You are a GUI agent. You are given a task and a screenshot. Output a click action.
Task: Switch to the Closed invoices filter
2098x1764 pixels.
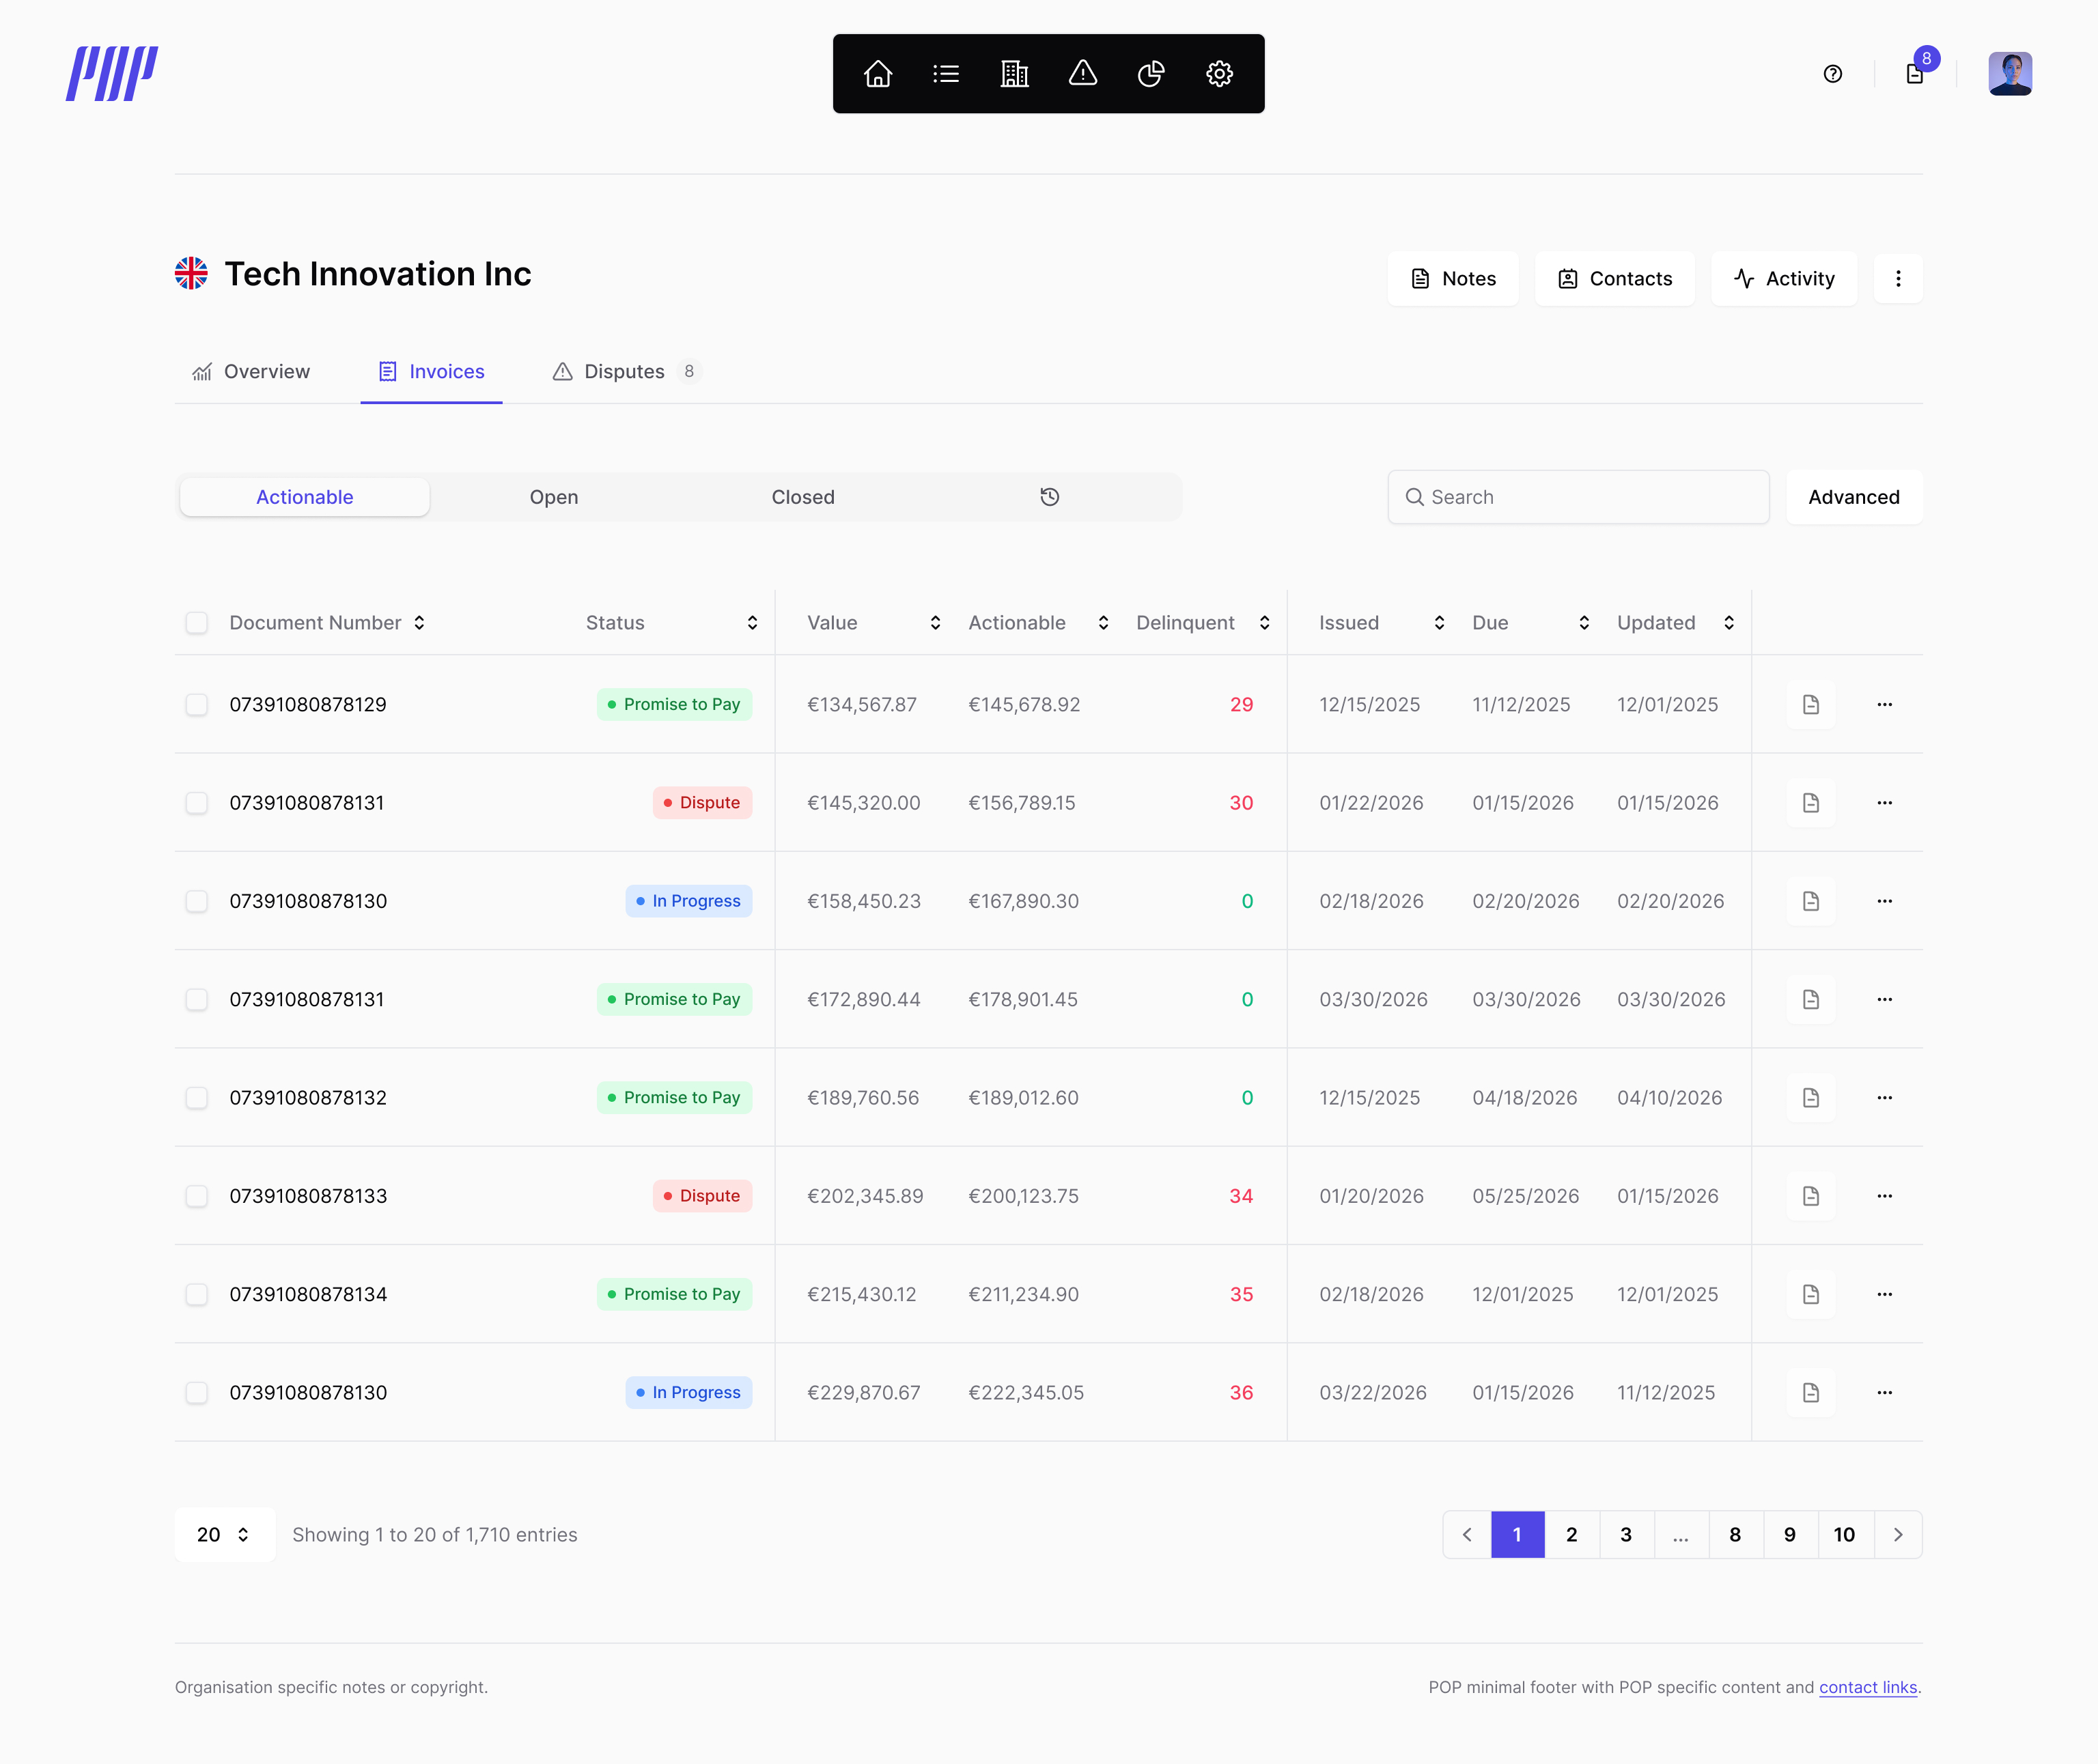(802, 497)
